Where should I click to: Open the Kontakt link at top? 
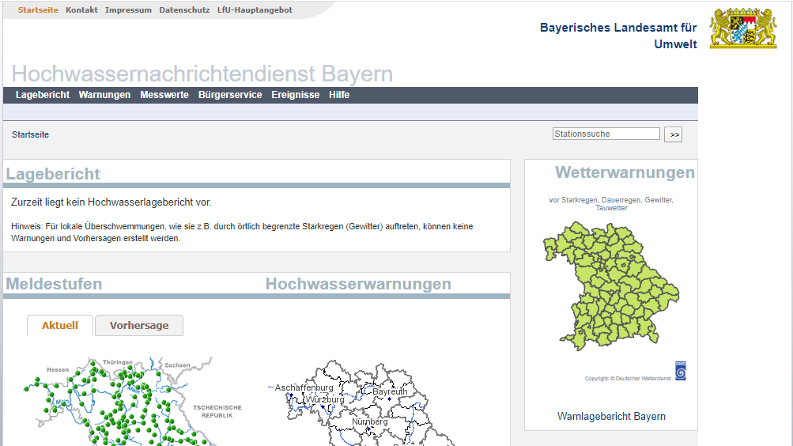click(81, 10)
